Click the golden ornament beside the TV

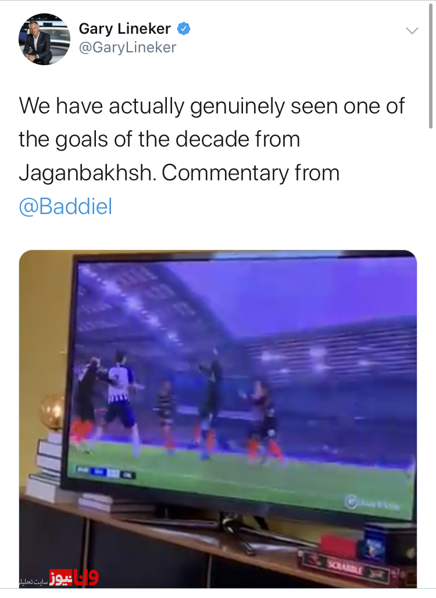[53, 412]
